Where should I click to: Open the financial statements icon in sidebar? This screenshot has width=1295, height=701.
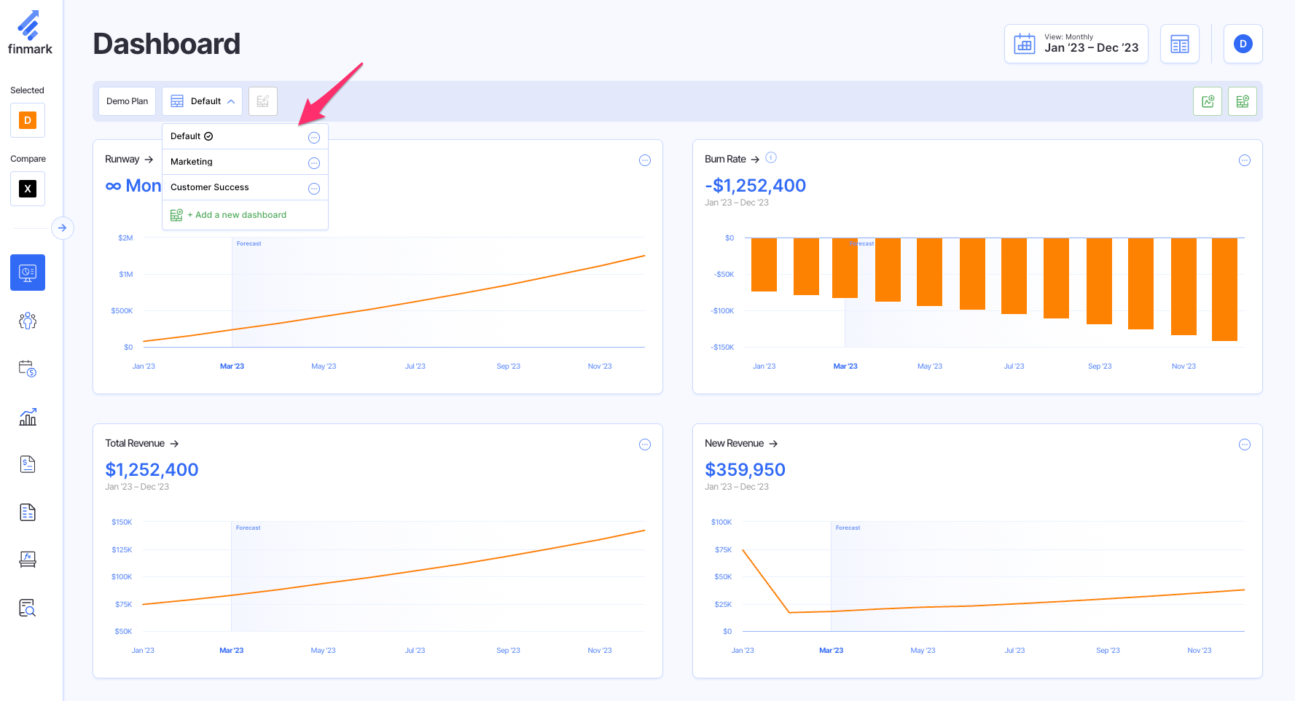pos(27,463)
